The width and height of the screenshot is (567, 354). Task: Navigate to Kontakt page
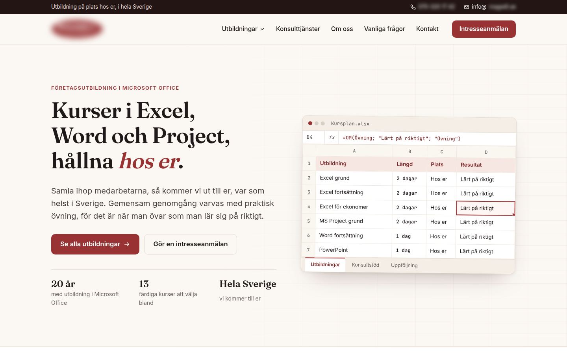(x=427, y=29)
